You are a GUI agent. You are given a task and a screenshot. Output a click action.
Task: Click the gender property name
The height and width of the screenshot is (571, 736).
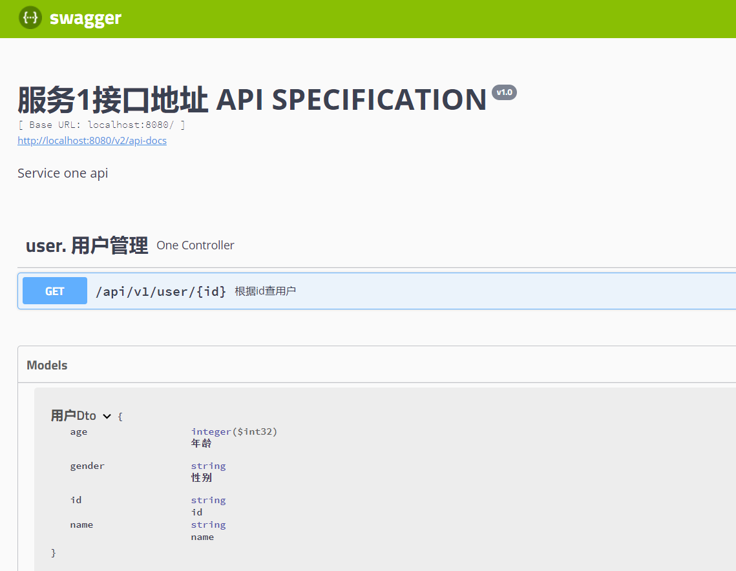click(87, 466)
